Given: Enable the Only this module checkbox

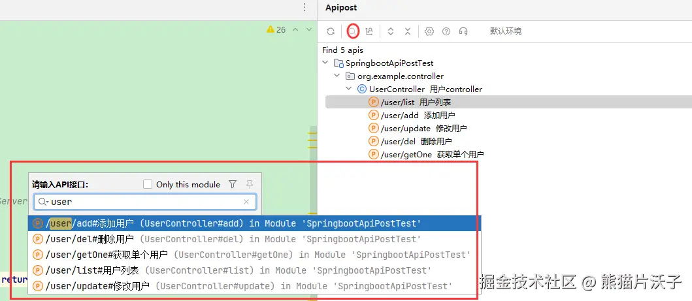Looking at the screenshot, I should coord(148,184).
